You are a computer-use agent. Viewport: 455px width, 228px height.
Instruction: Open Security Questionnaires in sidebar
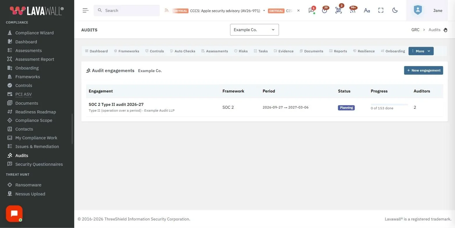tap(39, 164)
